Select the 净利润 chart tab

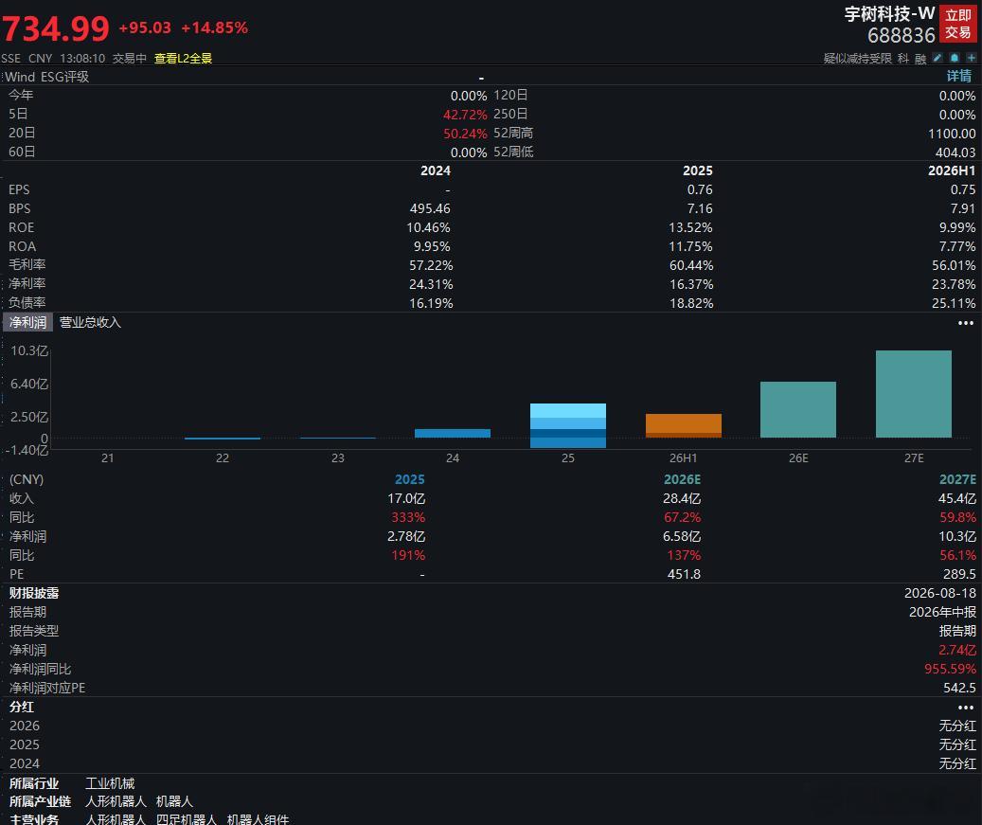click(27, 323)
